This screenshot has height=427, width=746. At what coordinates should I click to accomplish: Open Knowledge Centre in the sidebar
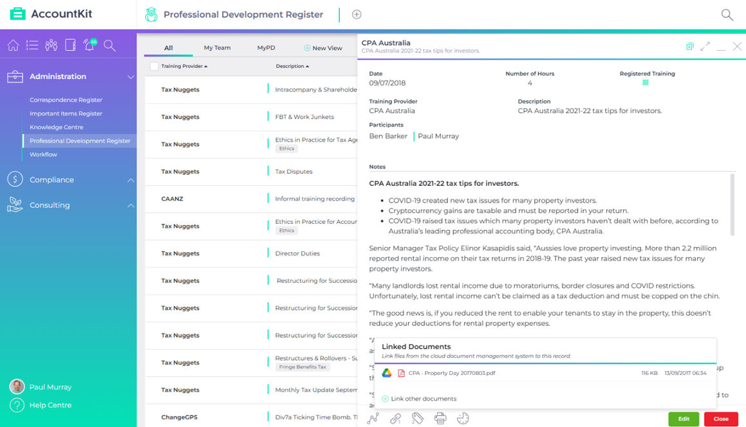click(x=56, y=127)
